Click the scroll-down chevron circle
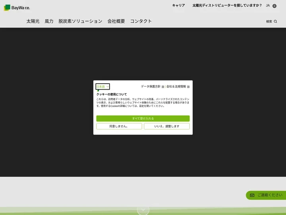This screenshot has width=286, height=215. point(143,210)
